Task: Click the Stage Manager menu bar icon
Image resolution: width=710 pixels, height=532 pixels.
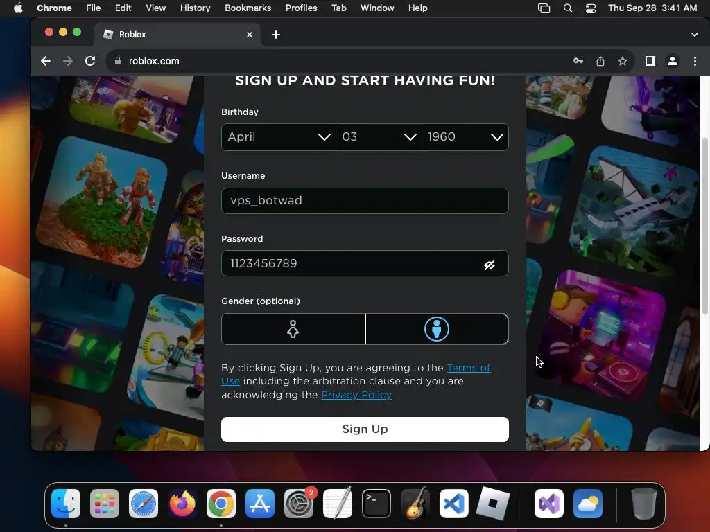Action: tap(544, 8)
